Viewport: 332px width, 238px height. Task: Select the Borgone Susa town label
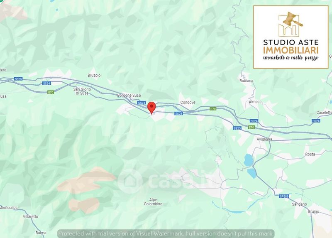[129, 96]
